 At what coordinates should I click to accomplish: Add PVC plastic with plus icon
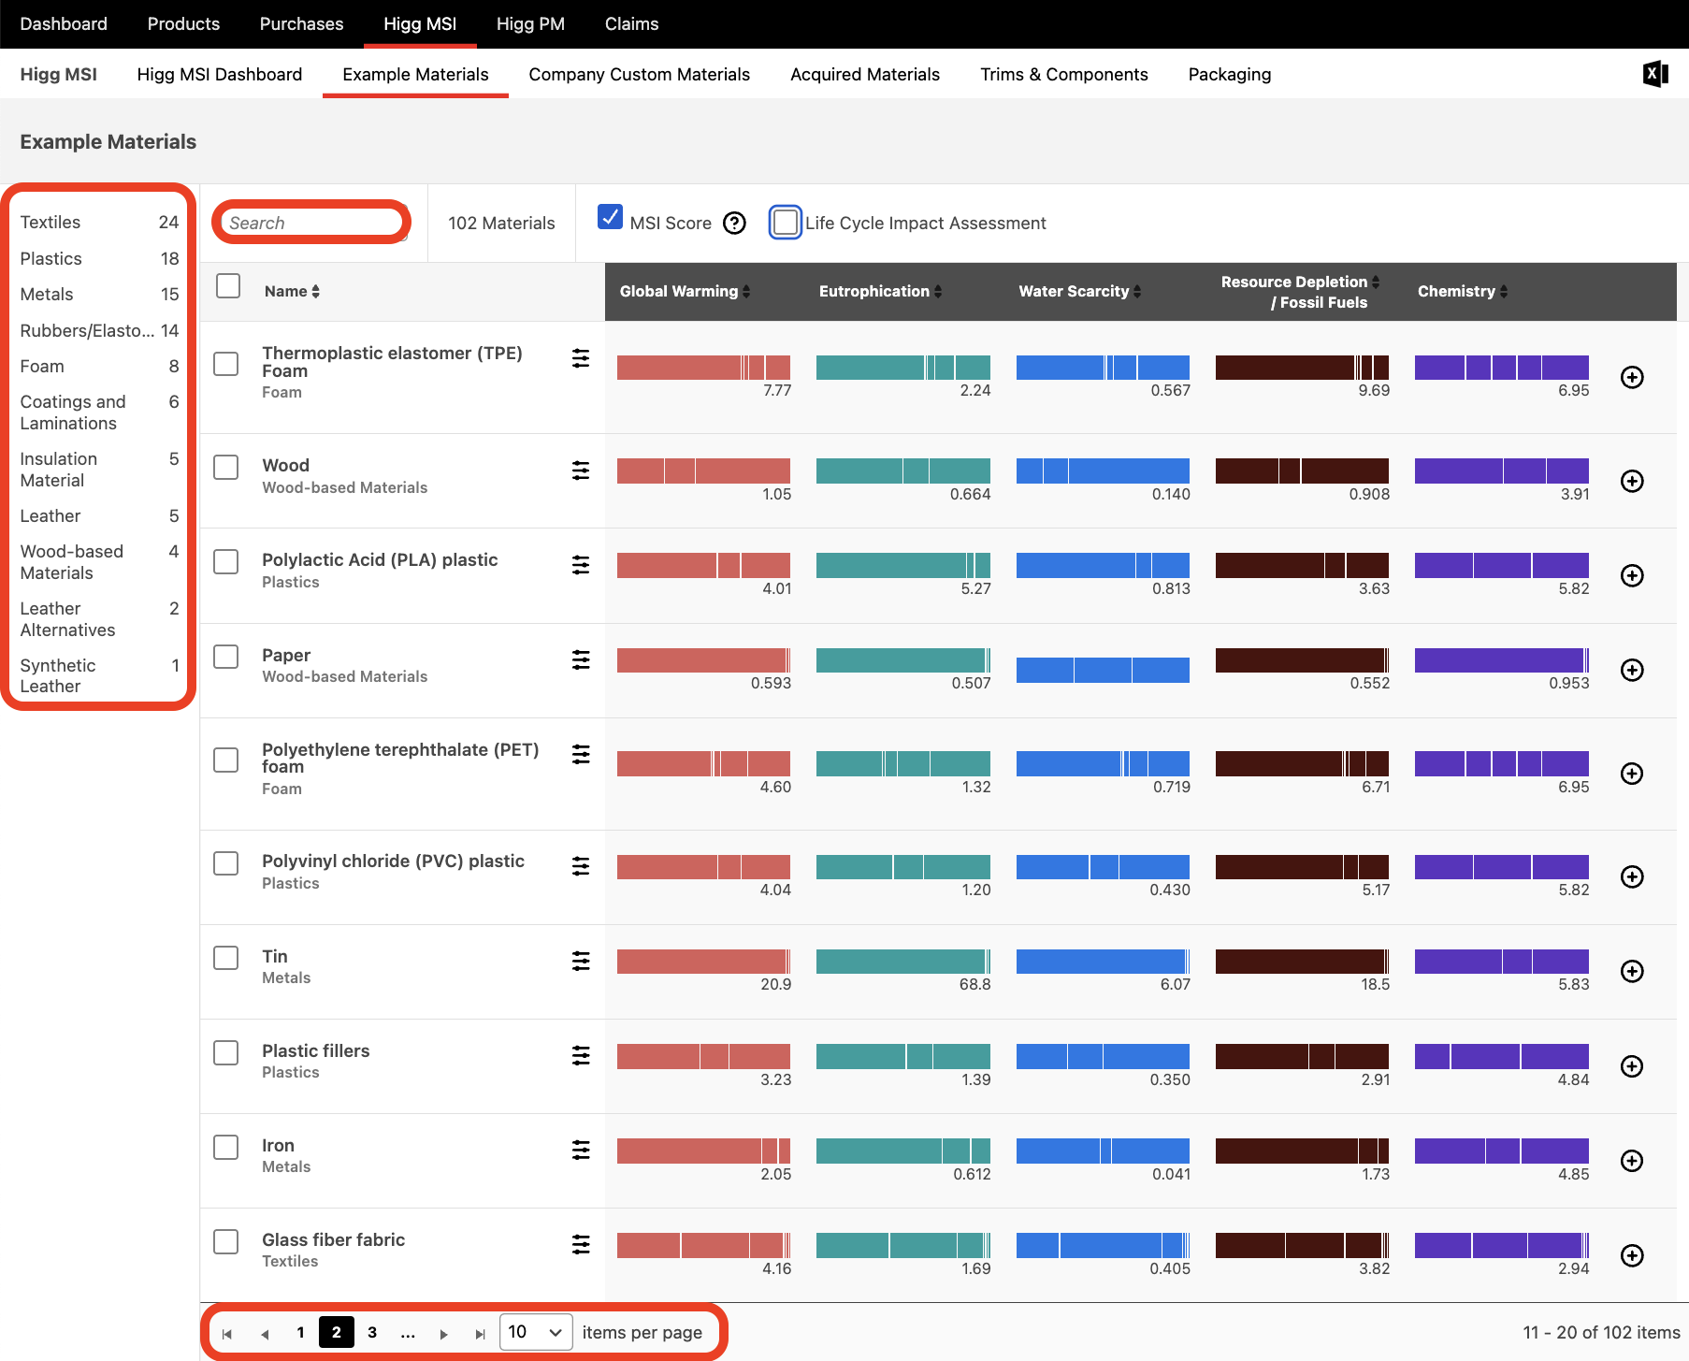[1632, 876]
